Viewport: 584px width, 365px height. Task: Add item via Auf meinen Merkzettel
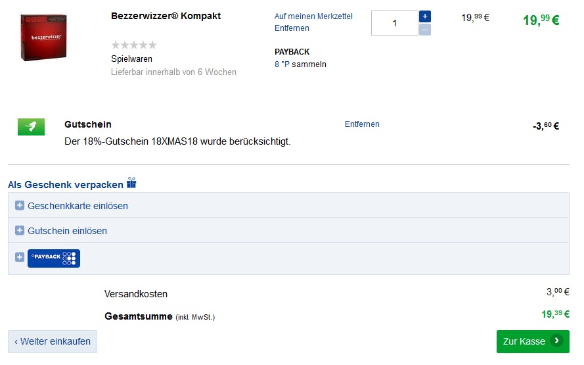click(313, 16)
